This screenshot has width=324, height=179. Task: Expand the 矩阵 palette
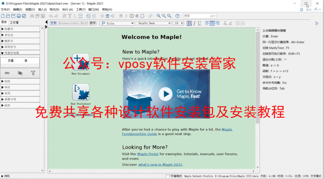(x=20, y=81)
